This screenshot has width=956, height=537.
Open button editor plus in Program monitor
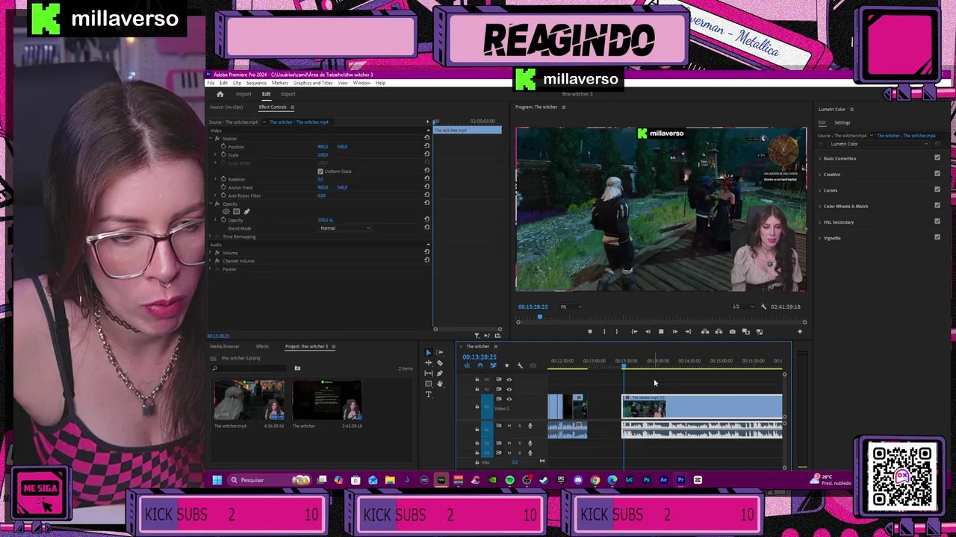[x=800, y=331]
